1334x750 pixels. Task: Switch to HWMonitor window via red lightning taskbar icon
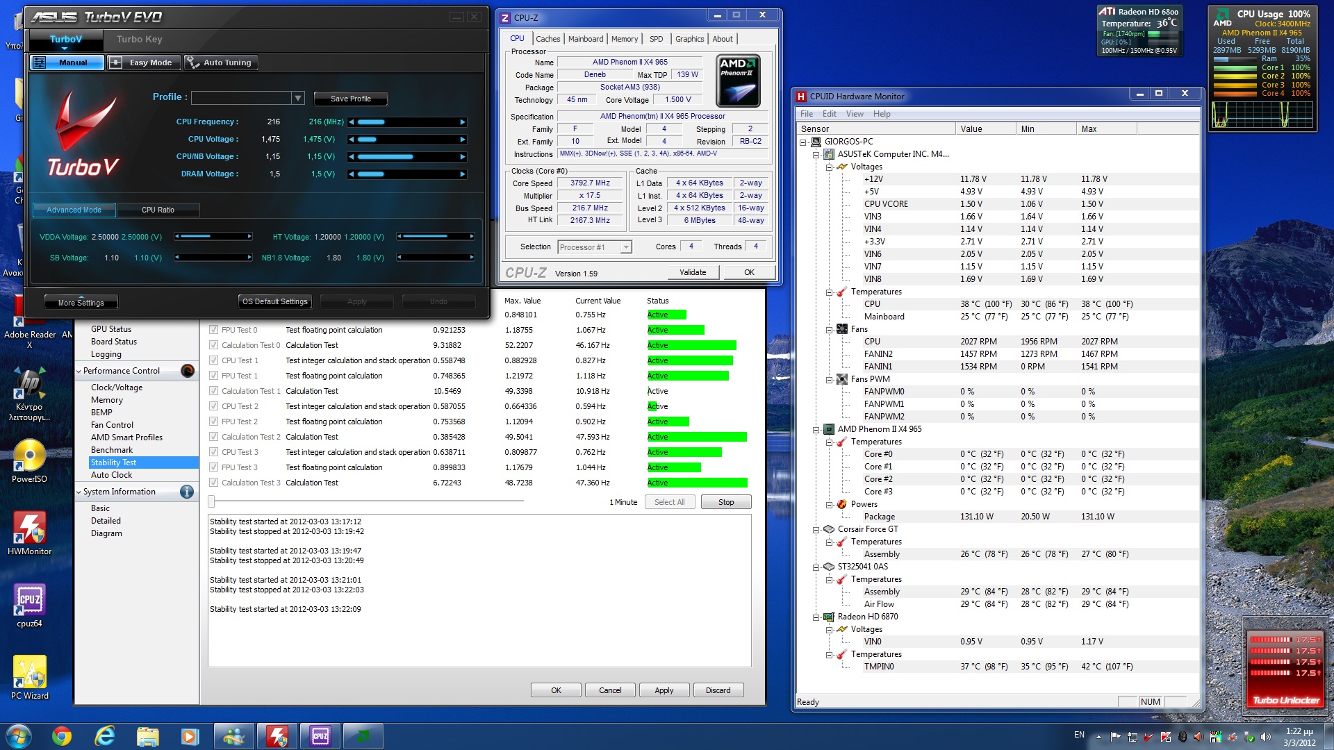[x=277, y=735]
